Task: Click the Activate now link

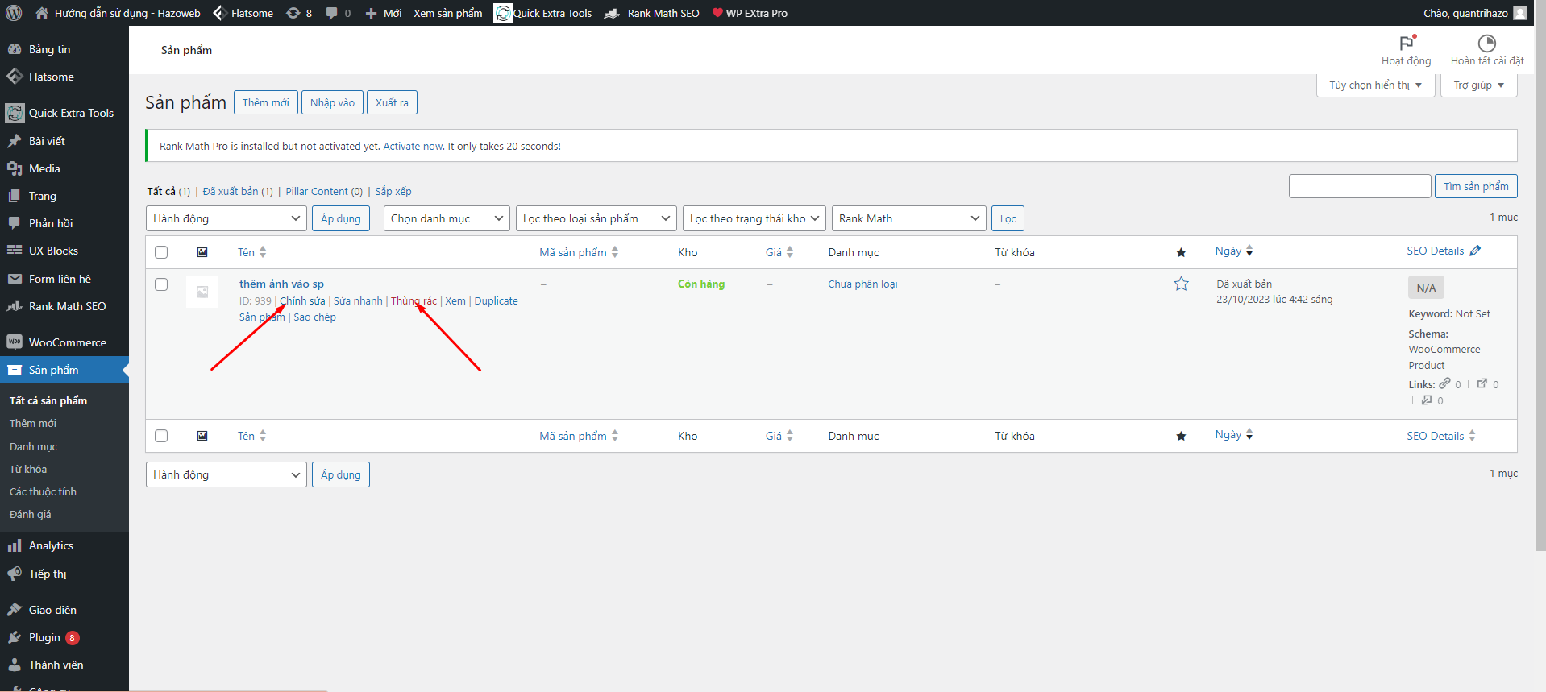Action: tap(413, 147)
